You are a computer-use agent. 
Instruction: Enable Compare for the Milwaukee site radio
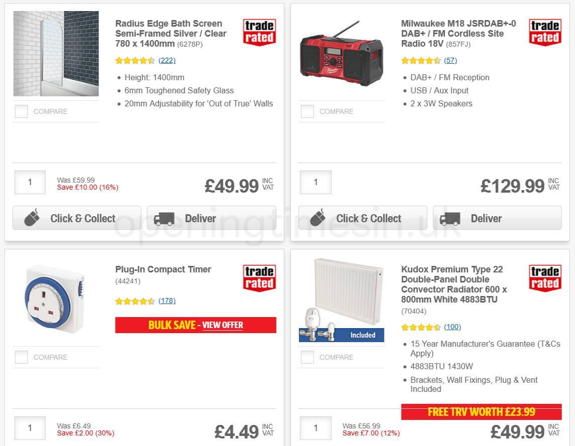(307, 111)
